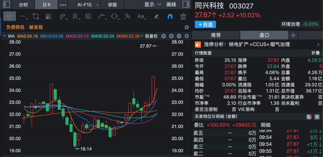Toggle the right sidebar panel
Viewport: 323px width, 157px height.
pyautogui.click(x=185, y=4)
